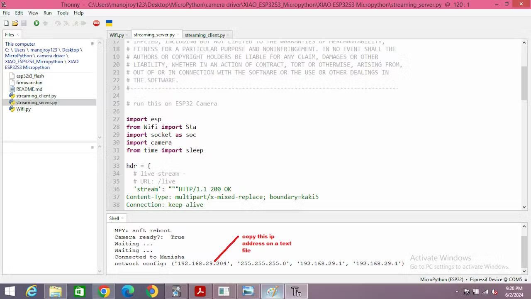Switch to the streaming_client.py tab
Viewport: 531px width, 299px height.
click(x=205, y=35)
